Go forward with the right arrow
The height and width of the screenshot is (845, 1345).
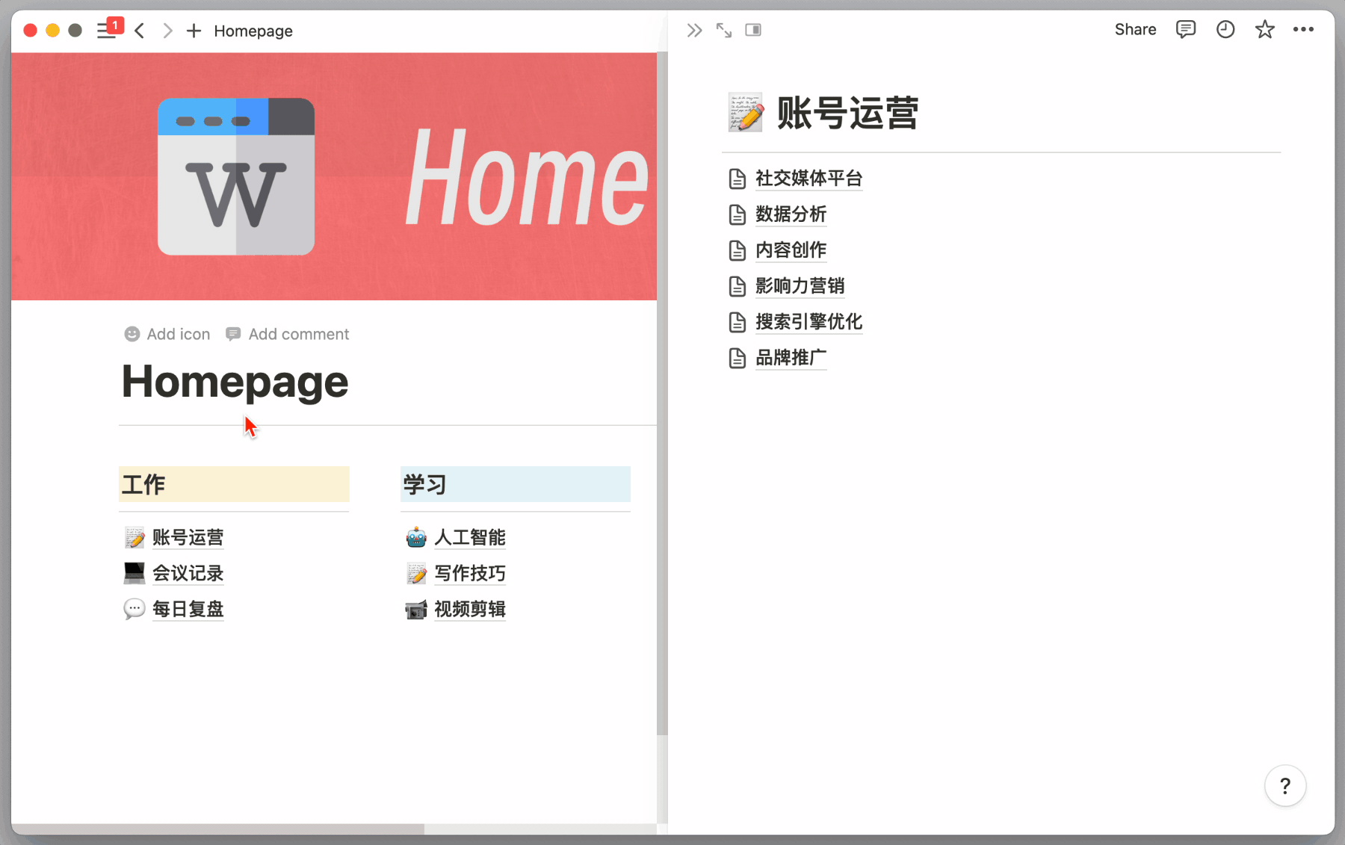coord(167,31)
